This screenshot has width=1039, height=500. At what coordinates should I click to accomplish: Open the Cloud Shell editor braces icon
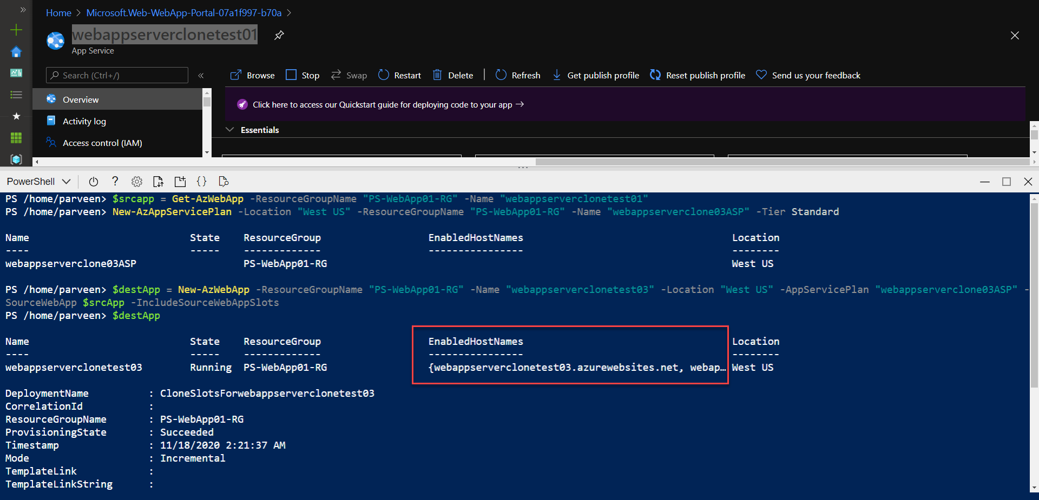coord(201,182)
